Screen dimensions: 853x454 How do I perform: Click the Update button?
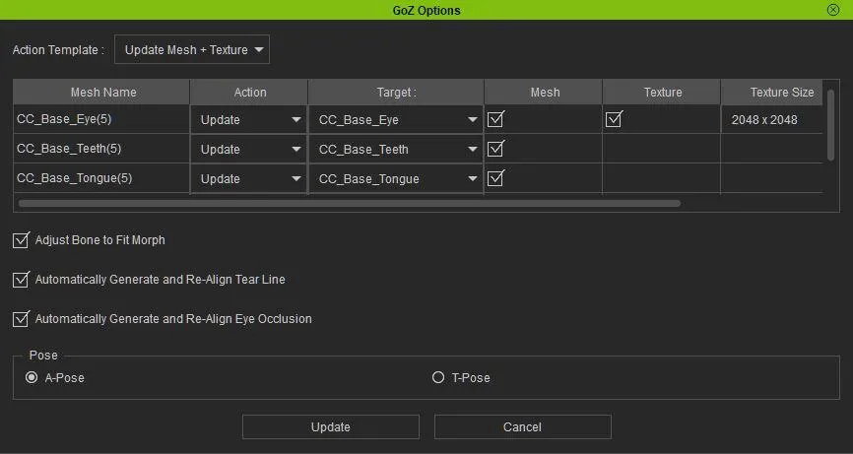click(x=331, y=427)
